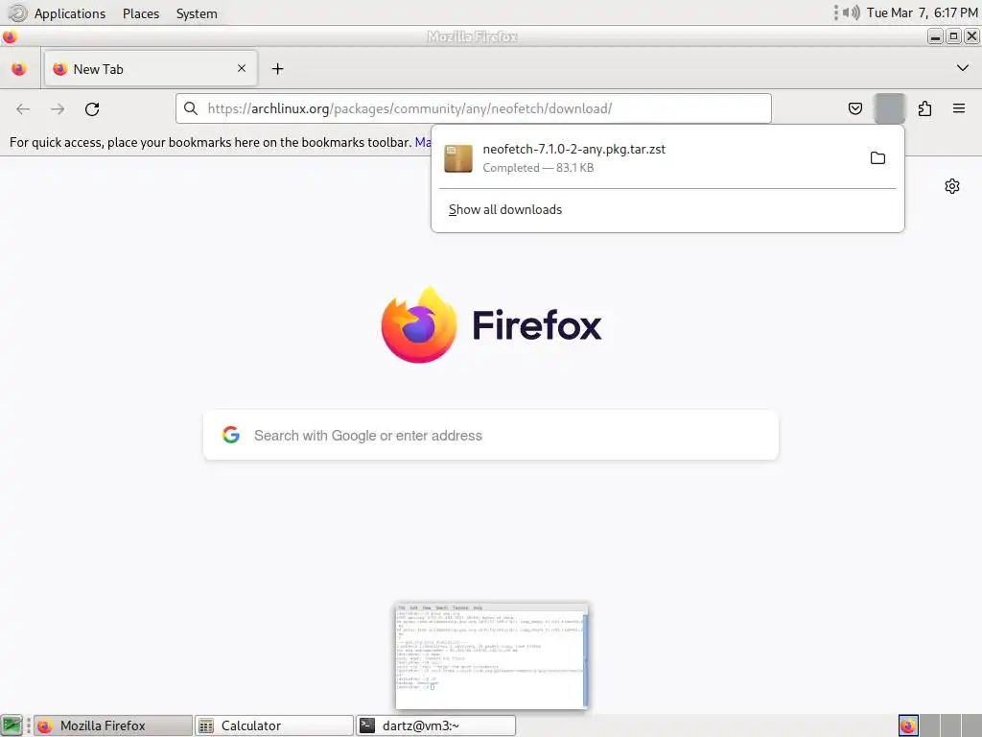Switch to dartz@vm3 terminal taskbar button
Image resolution: width=982 pixels, height=737 pixels.
(436, 725)
